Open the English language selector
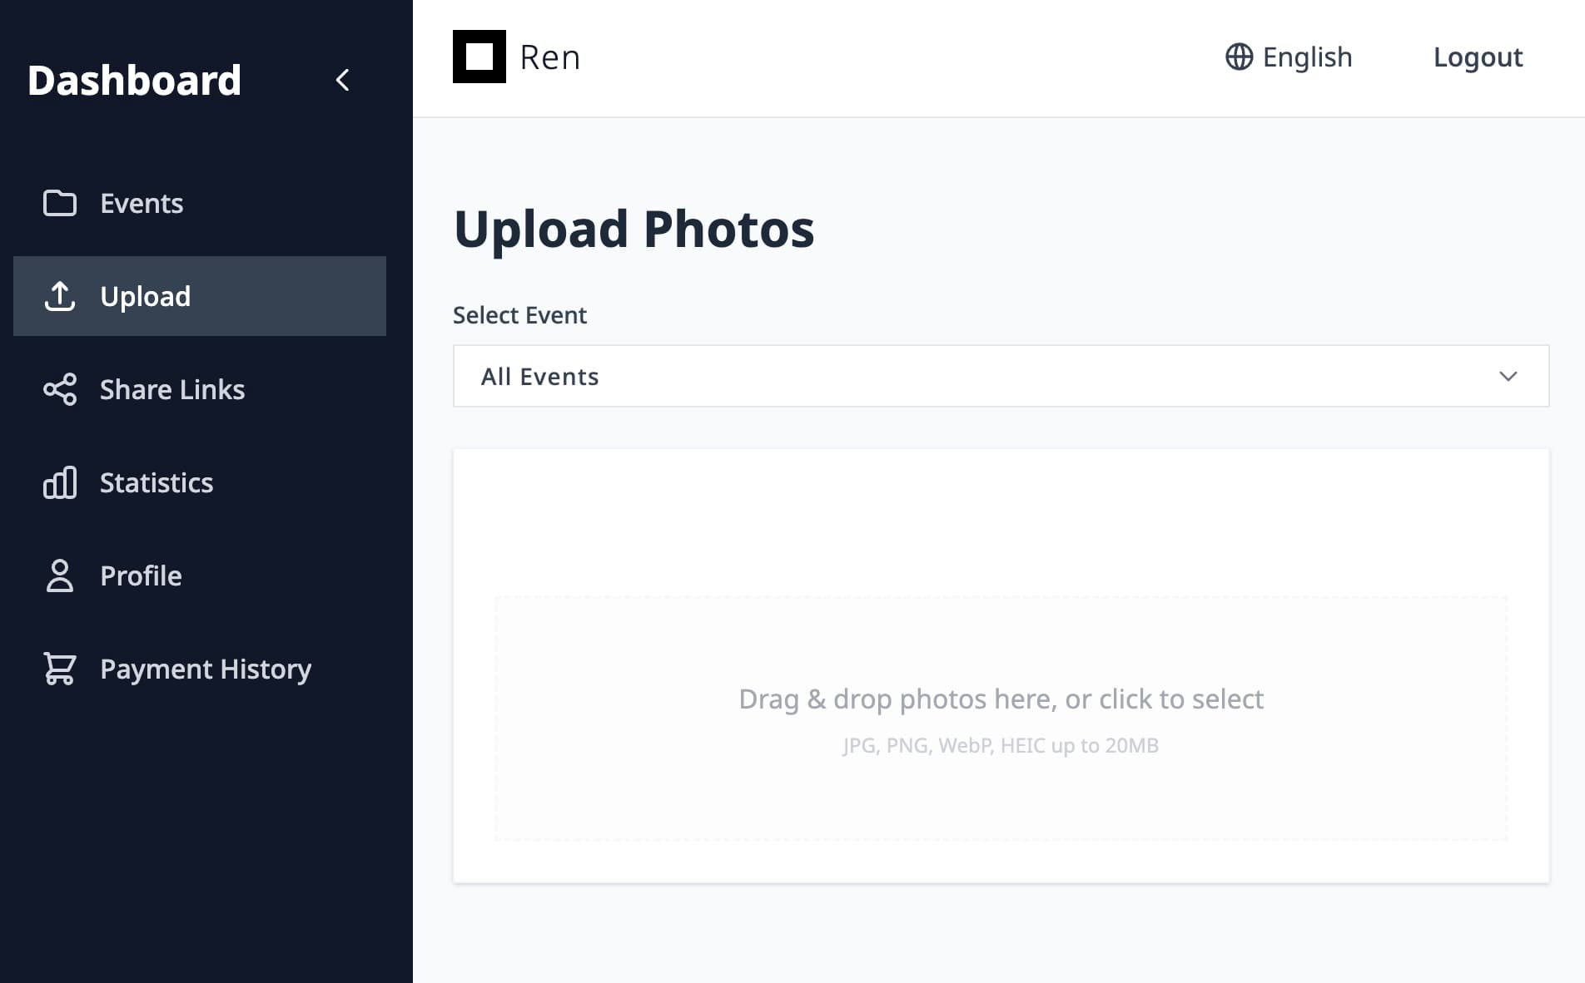 pos(1289,57)
